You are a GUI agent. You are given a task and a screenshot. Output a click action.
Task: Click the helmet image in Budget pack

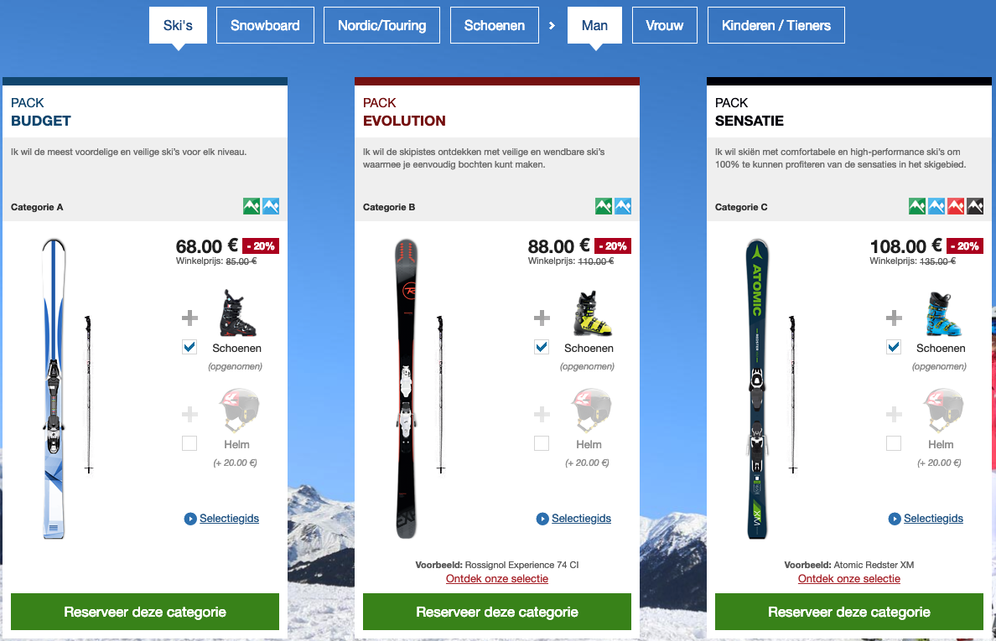pyautogui.click(x=240, y=411)
